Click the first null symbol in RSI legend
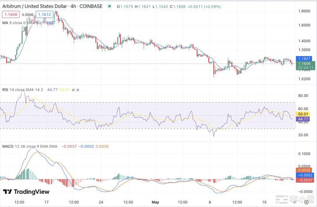317x207 pixels. tap(73, 90)
